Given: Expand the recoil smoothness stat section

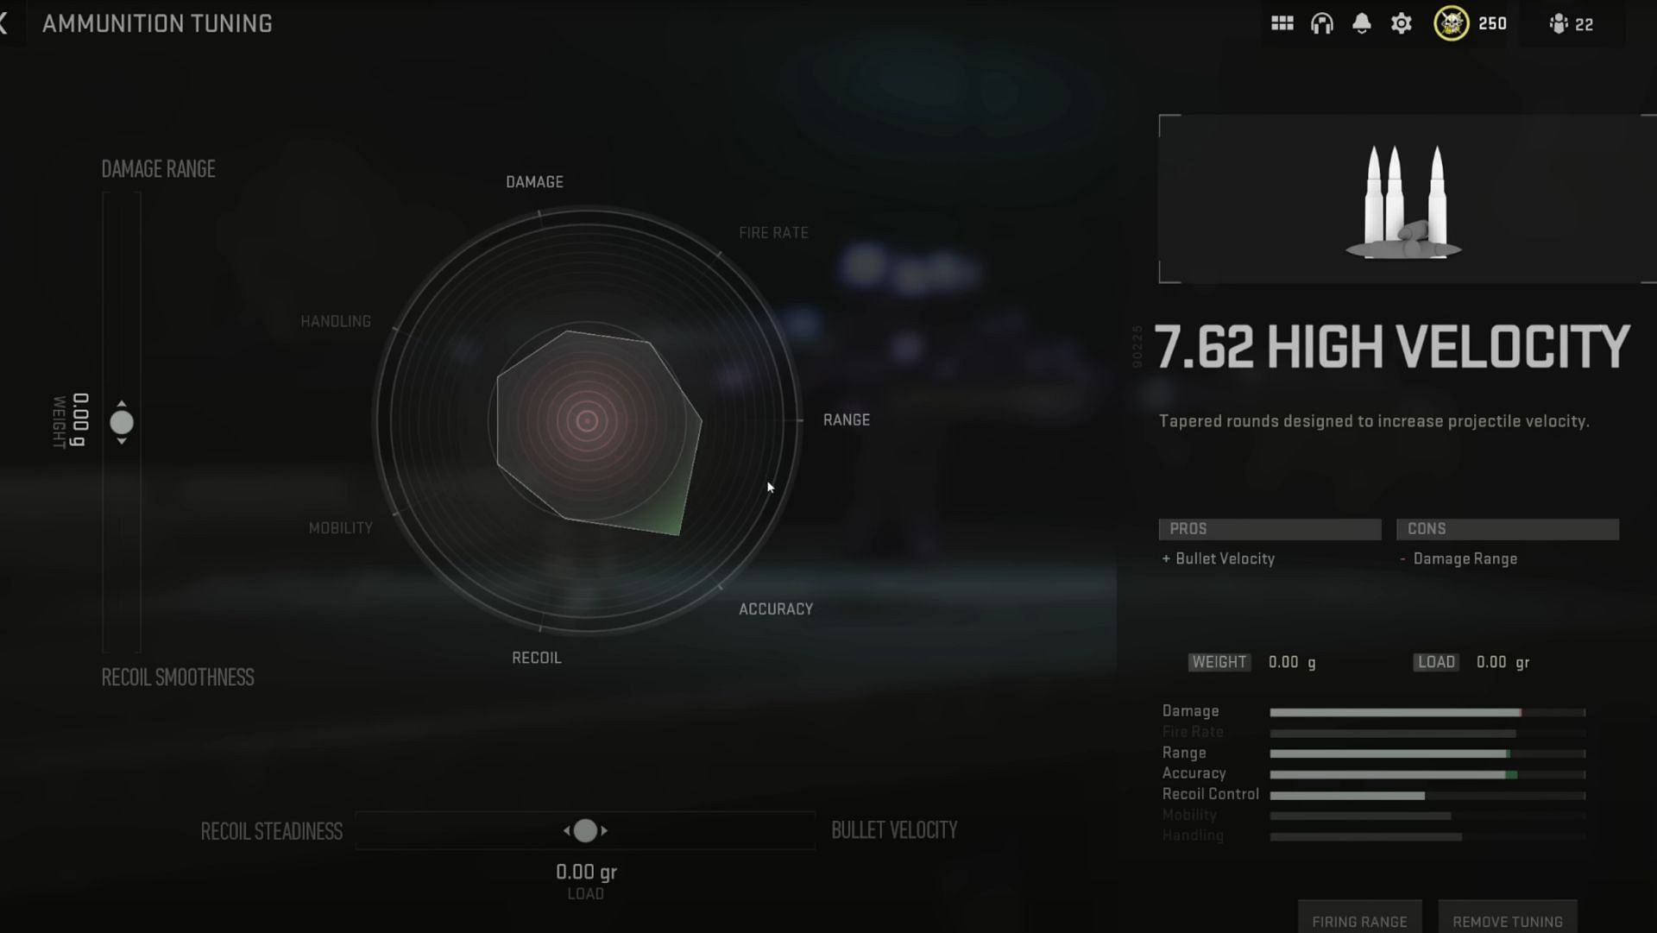Looking at the screenshot, I should click(x=176, y=677).
